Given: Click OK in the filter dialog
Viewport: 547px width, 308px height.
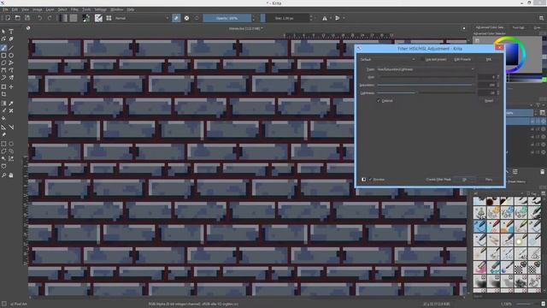Looking at the screenshot, I should pyautogui.click(x=465, y=180).
